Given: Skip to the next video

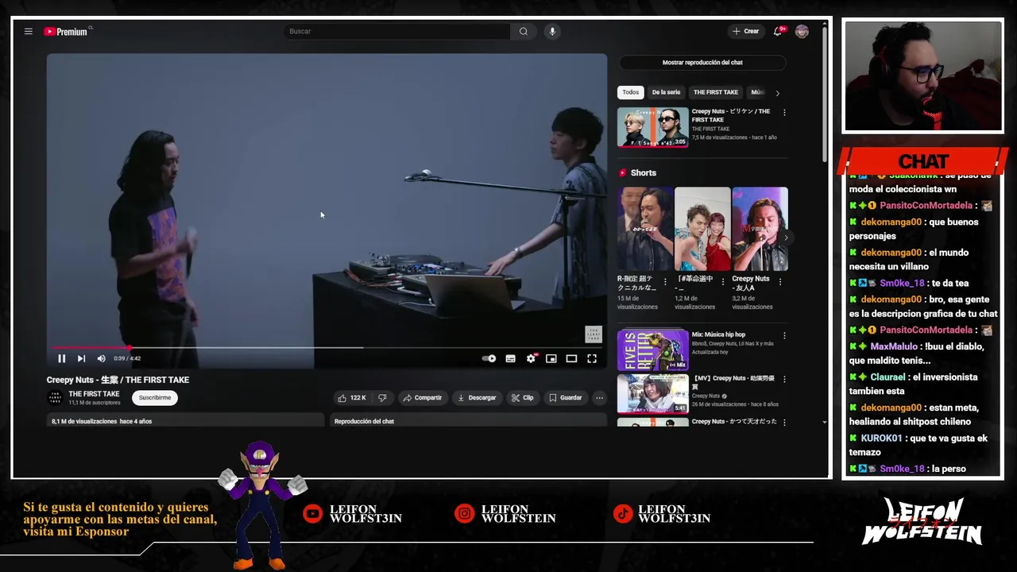Looking at the screenshot, I should coord(81,359).
